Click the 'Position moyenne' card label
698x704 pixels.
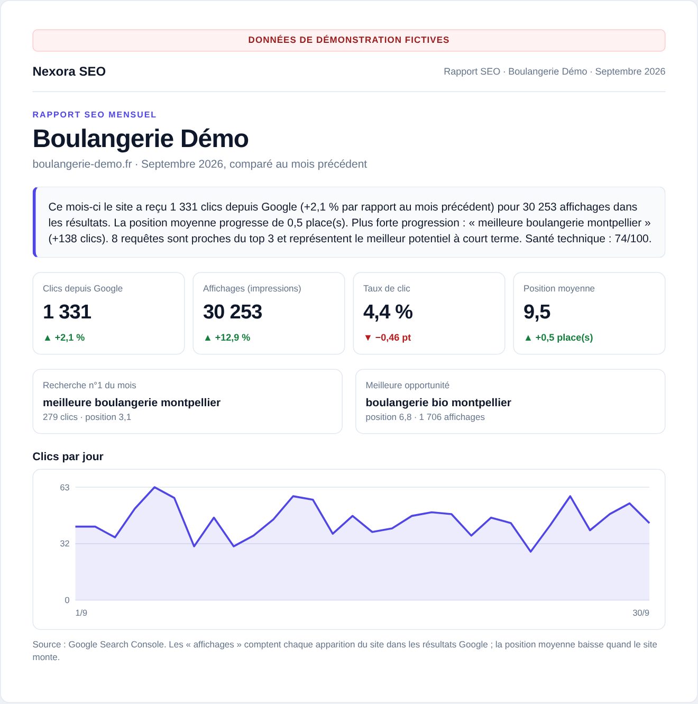click(559, 288)
